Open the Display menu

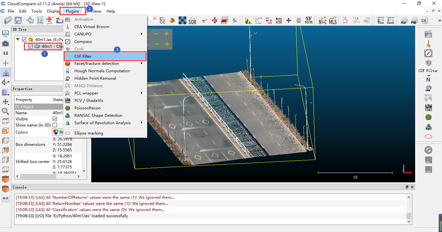tap(53, 11)
